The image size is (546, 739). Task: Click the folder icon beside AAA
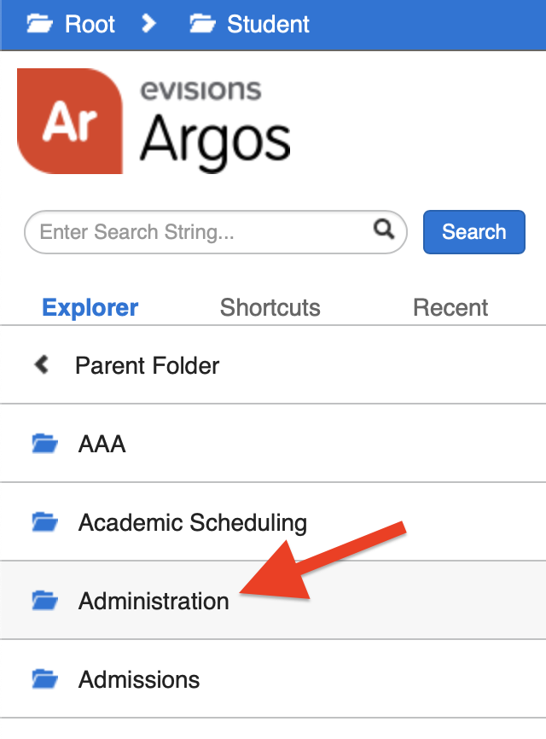tap(44, 443)
